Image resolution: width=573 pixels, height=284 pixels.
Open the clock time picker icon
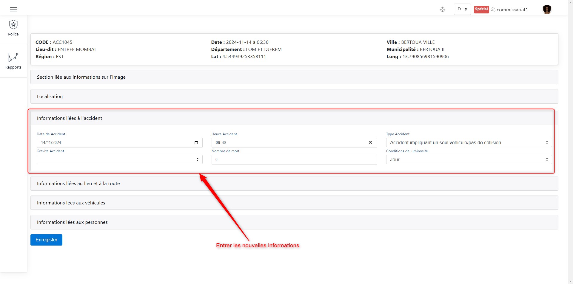coord(370,142)
